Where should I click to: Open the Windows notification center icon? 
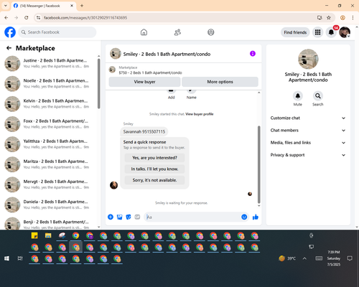[350, 258]
